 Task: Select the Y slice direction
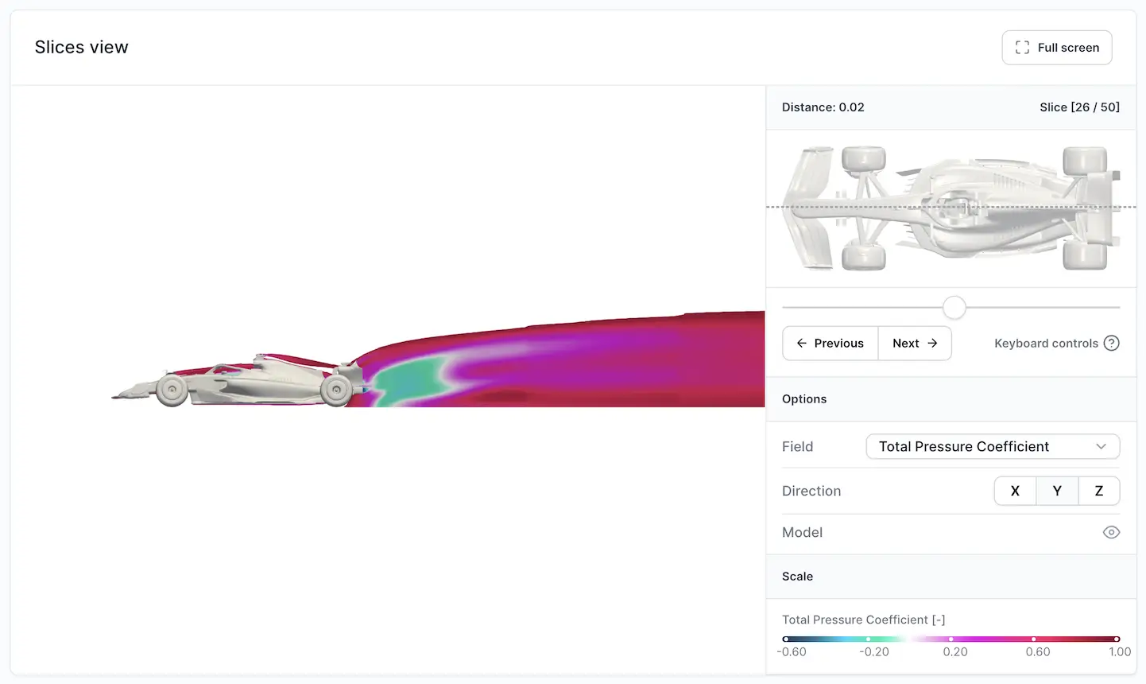[1057, 492]
